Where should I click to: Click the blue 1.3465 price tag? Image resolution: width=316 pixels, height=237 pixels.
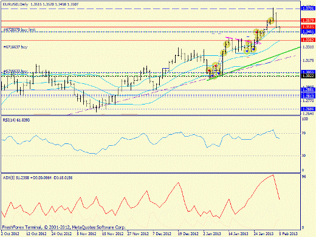pyautogui.click(x=308, y=32)
